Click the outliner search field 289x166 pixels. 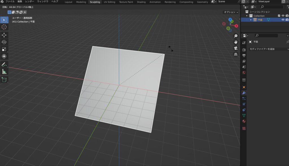[x=272, y=7]
